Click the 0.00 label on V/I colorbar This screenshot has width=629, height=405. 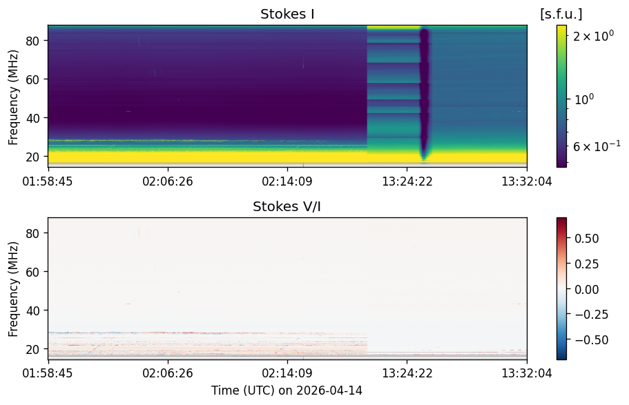point(586,290)
